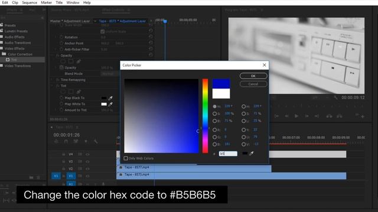The width and height of the screenshot is (378, 212).
Task: Select the HSL Lightness radio button
Action: coord(244,121)
